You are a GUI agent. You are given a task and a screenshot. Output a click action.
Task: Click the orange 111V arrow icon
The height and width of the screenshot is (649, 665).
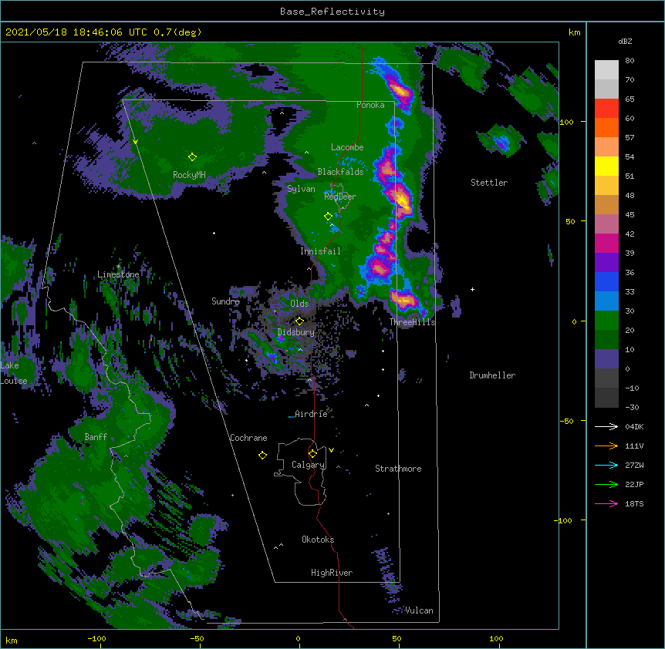[x=606, y=446]
